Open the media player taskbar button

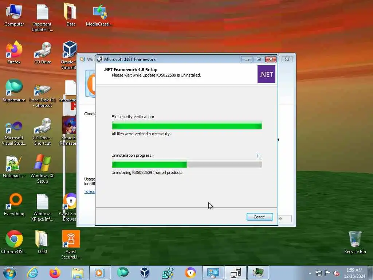pyautogui.click(x=100, y=273)
